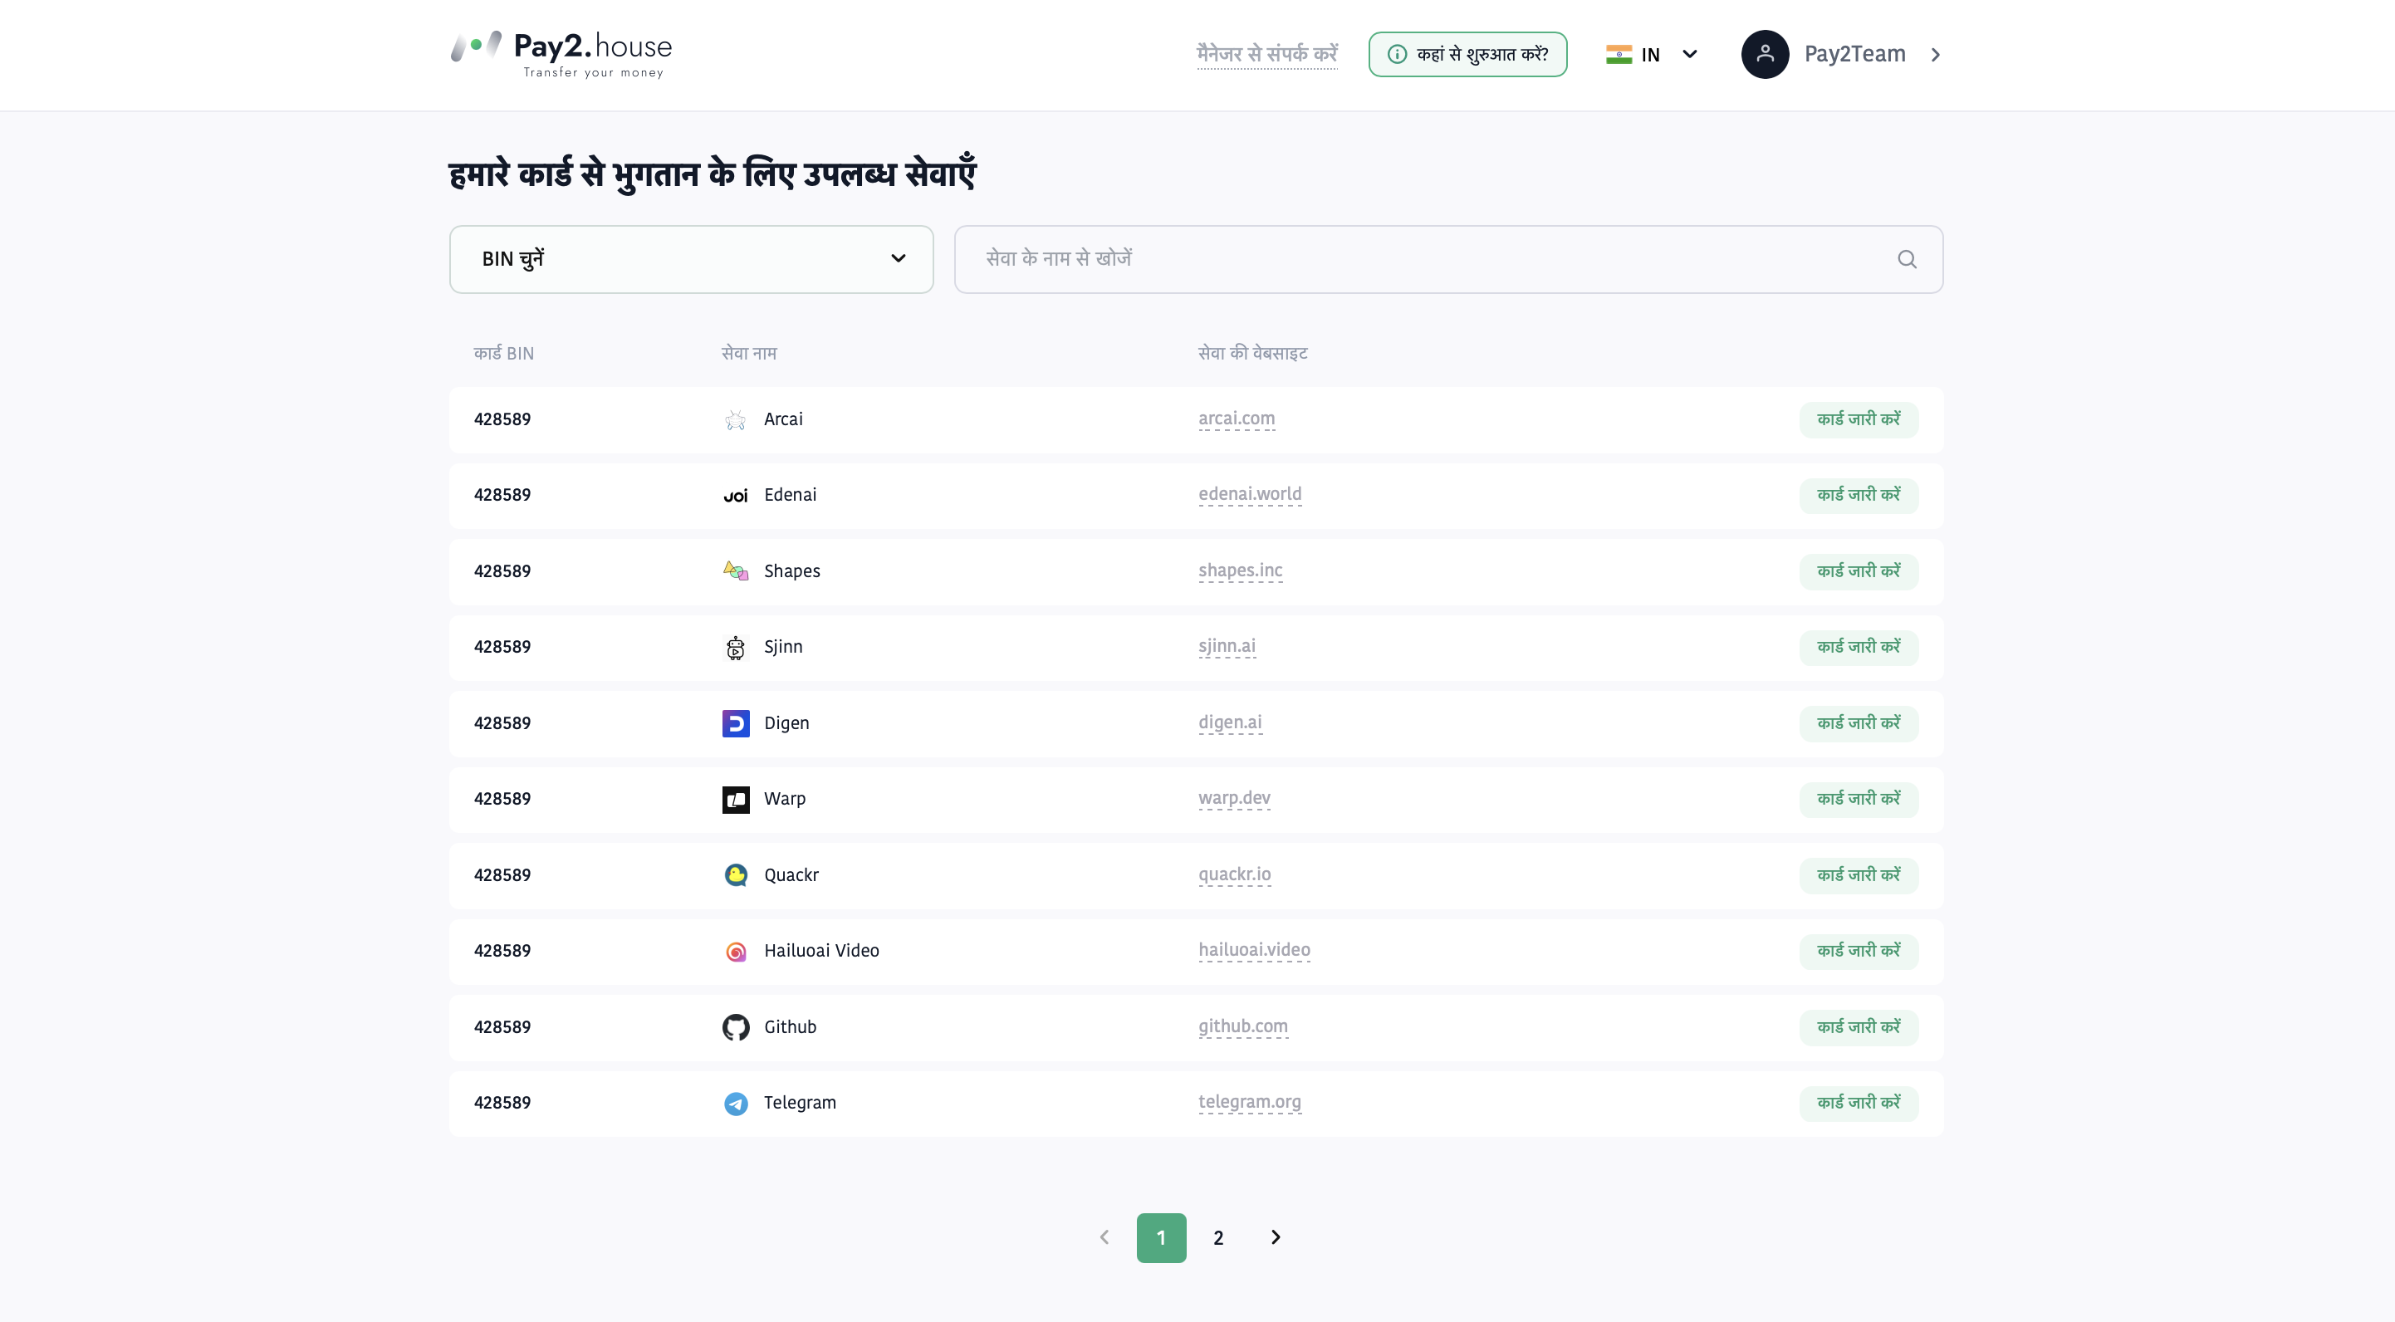Open the warp.dev link
The height and width of the screenshot is (1322, 2395).
click(1235, 799)
